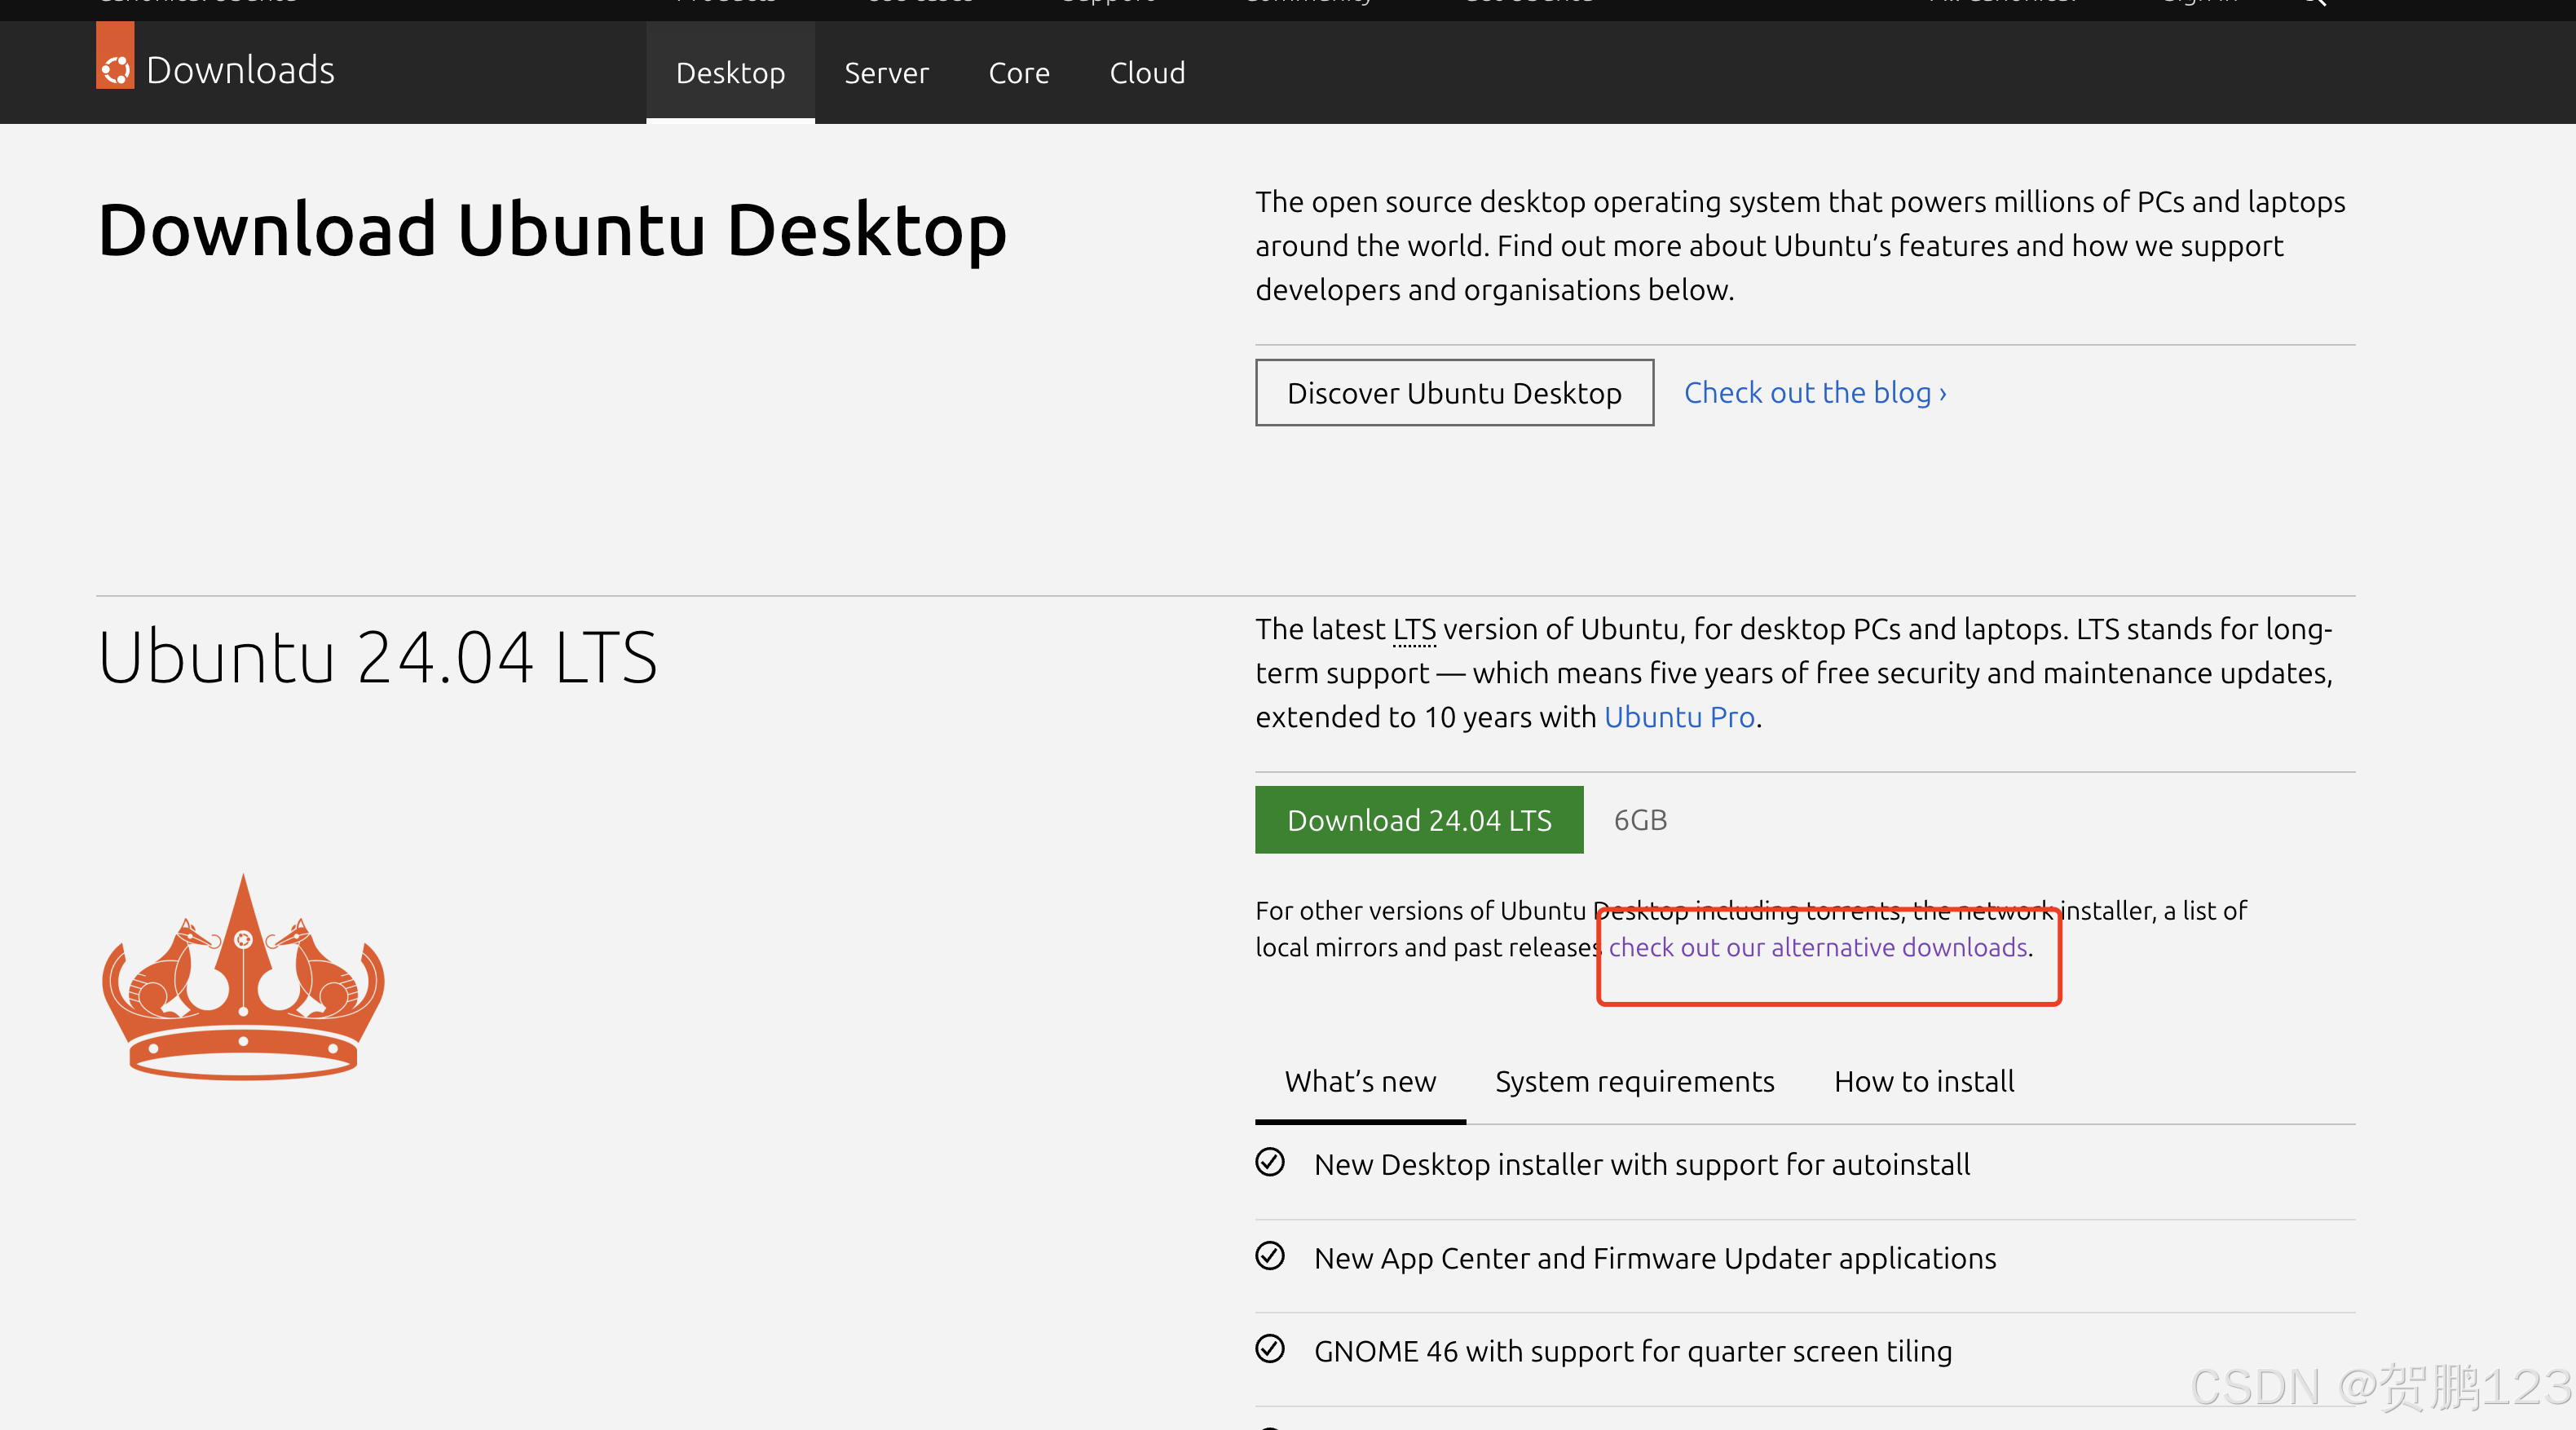Follow the Check out the blog link

[1814, 393]
